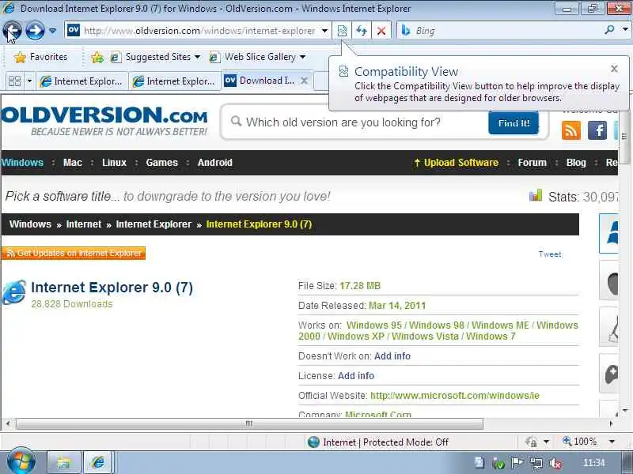Dismiss the Compatibility View tooltip
The height and width of the screenshot is (474, 633).
614,69
